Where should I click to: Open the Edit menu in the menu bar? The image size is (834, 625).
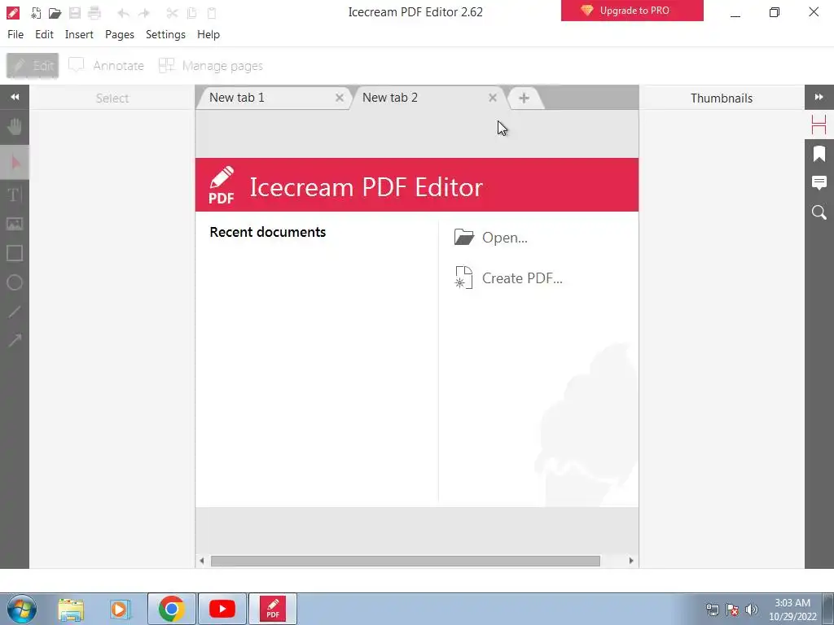tap(44, 34)
